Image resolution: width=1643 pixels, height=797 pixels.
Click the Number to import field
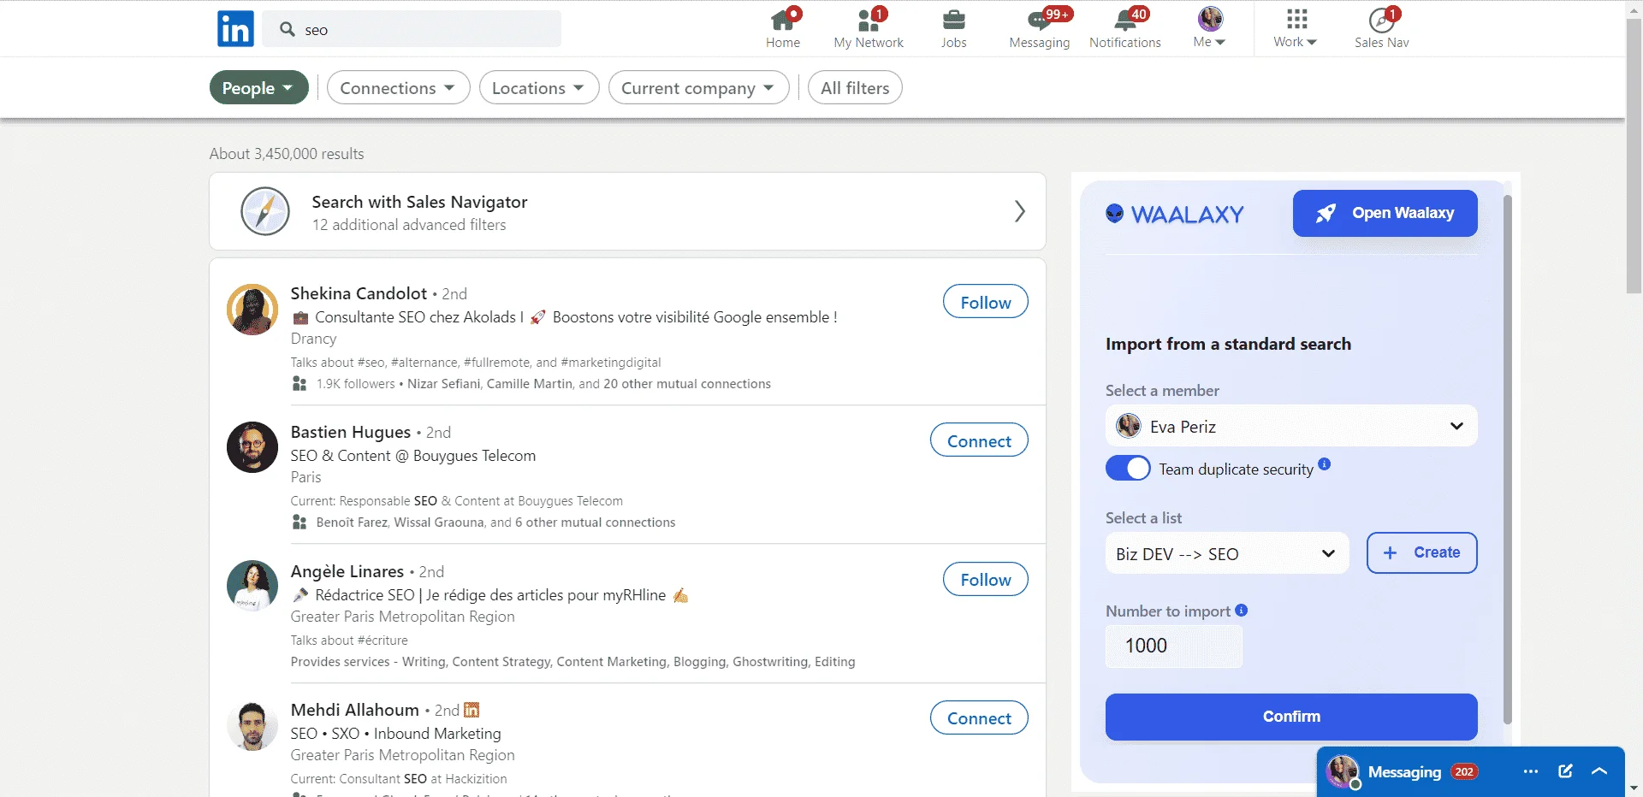(x=1173, y=646)
